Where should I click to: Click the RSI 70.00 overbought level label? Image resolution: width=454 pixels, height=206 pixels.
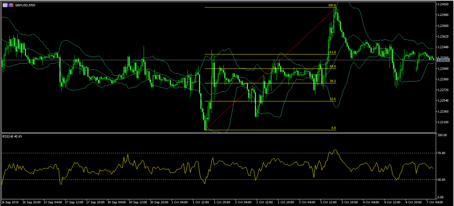coord(441,153)
